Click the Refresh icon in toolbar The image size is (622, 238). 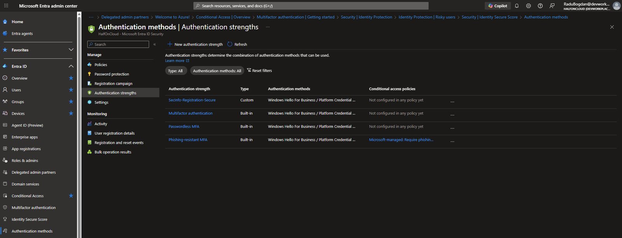tap(230, 44)
